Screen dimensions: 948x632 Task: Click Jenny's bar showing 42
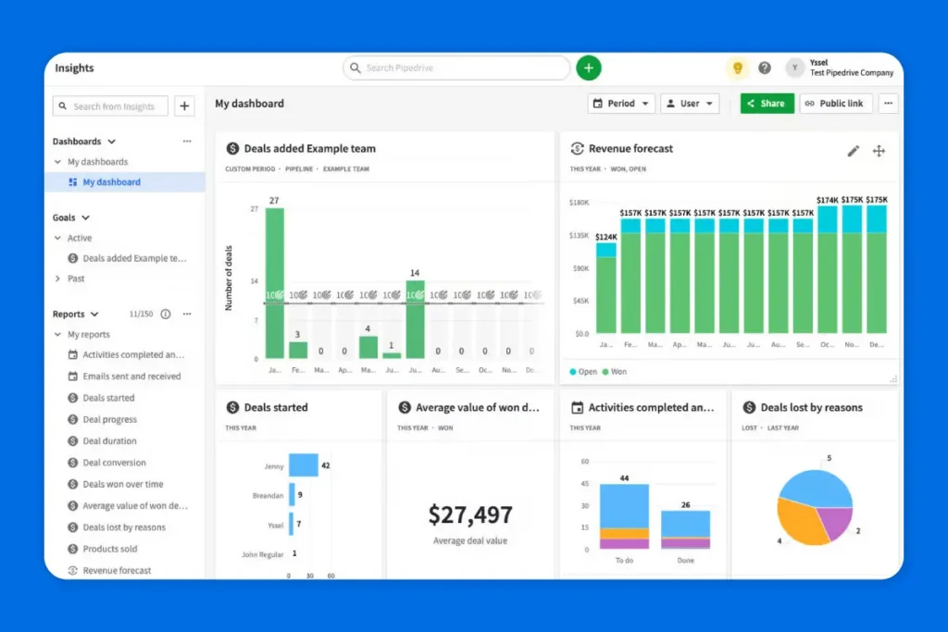pyautogui.click(x=304, y=465)
